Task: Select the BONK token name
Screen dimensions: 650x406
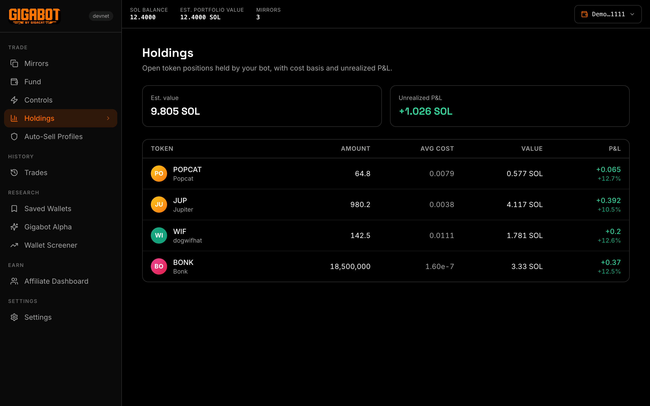Action: [x=183, y=262]
